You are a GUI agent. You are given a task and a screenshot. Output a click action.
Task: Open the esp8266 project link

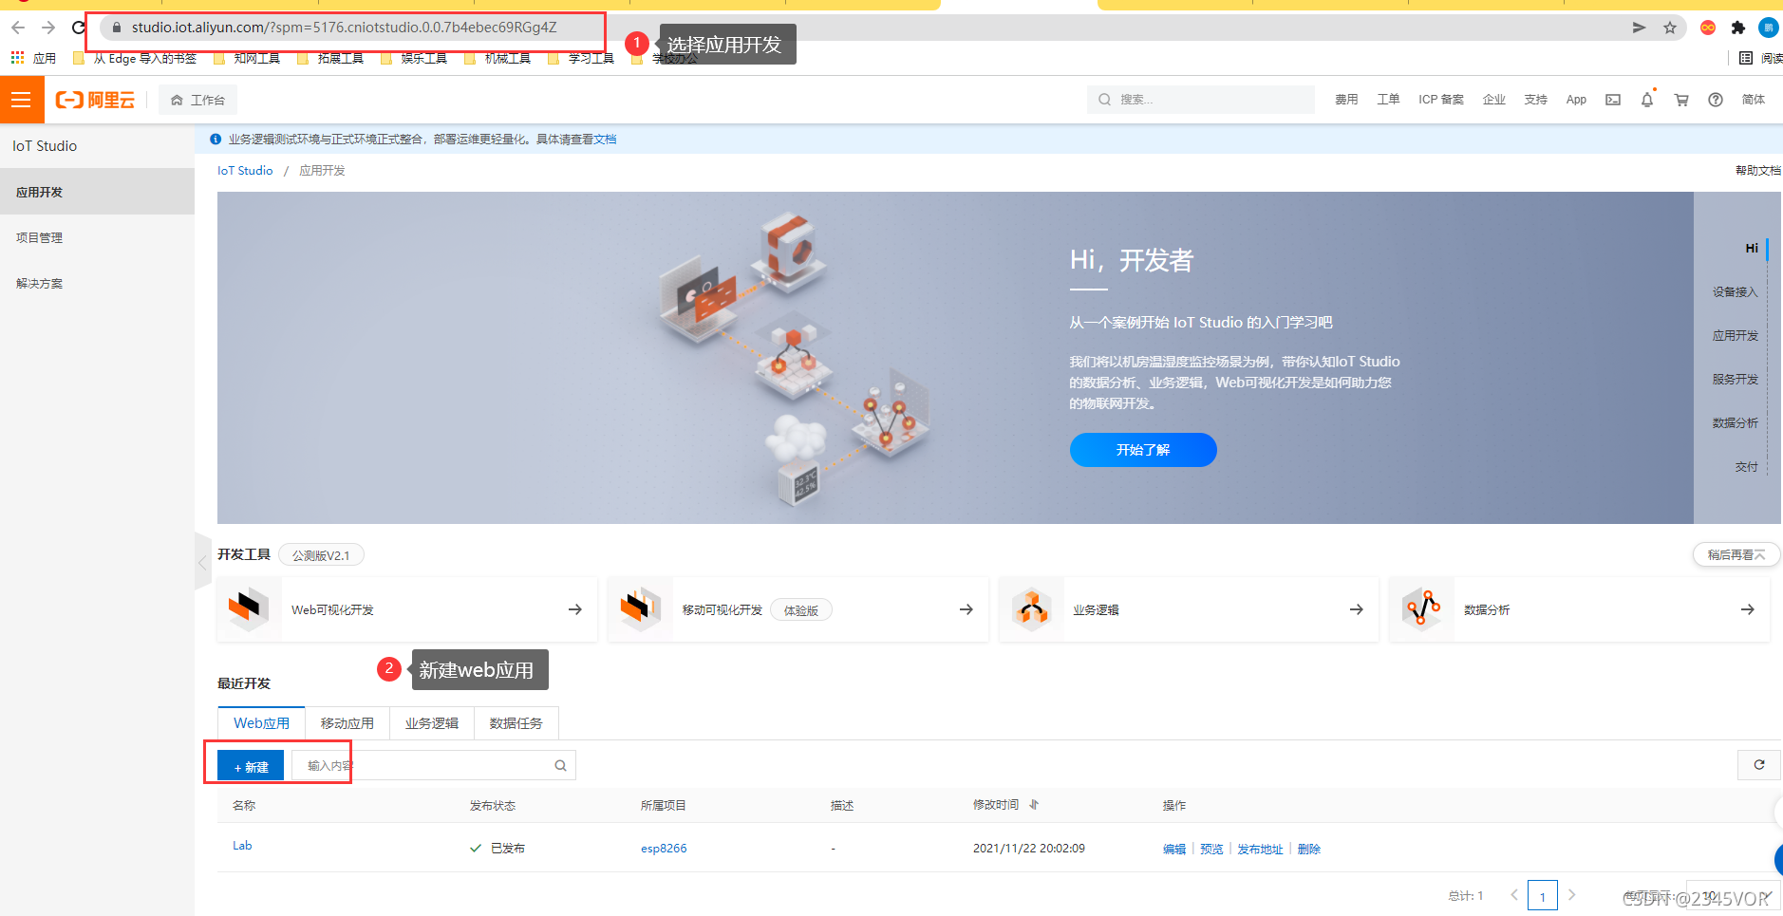[x=664, y=849]
